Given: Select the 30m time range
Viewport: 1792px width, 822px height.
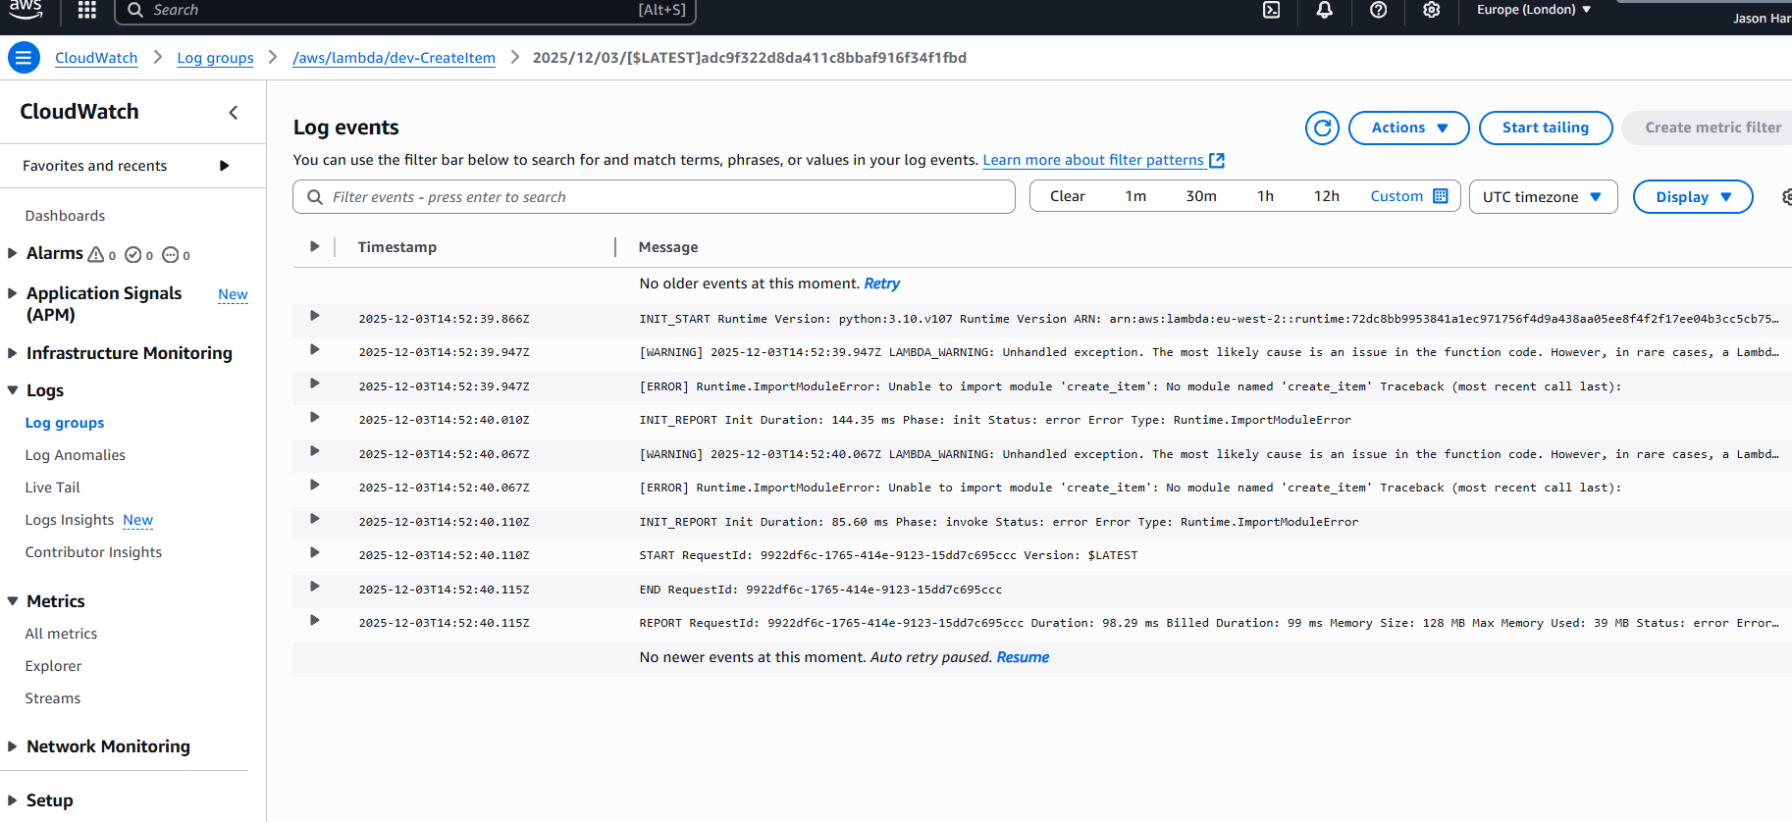Looking at the screenshot, I should click(x=1201, y=196).
